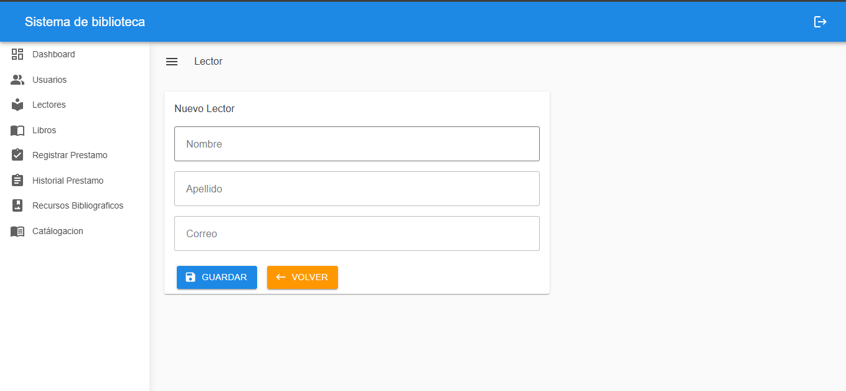Click the Volver button

coord(303,277)
